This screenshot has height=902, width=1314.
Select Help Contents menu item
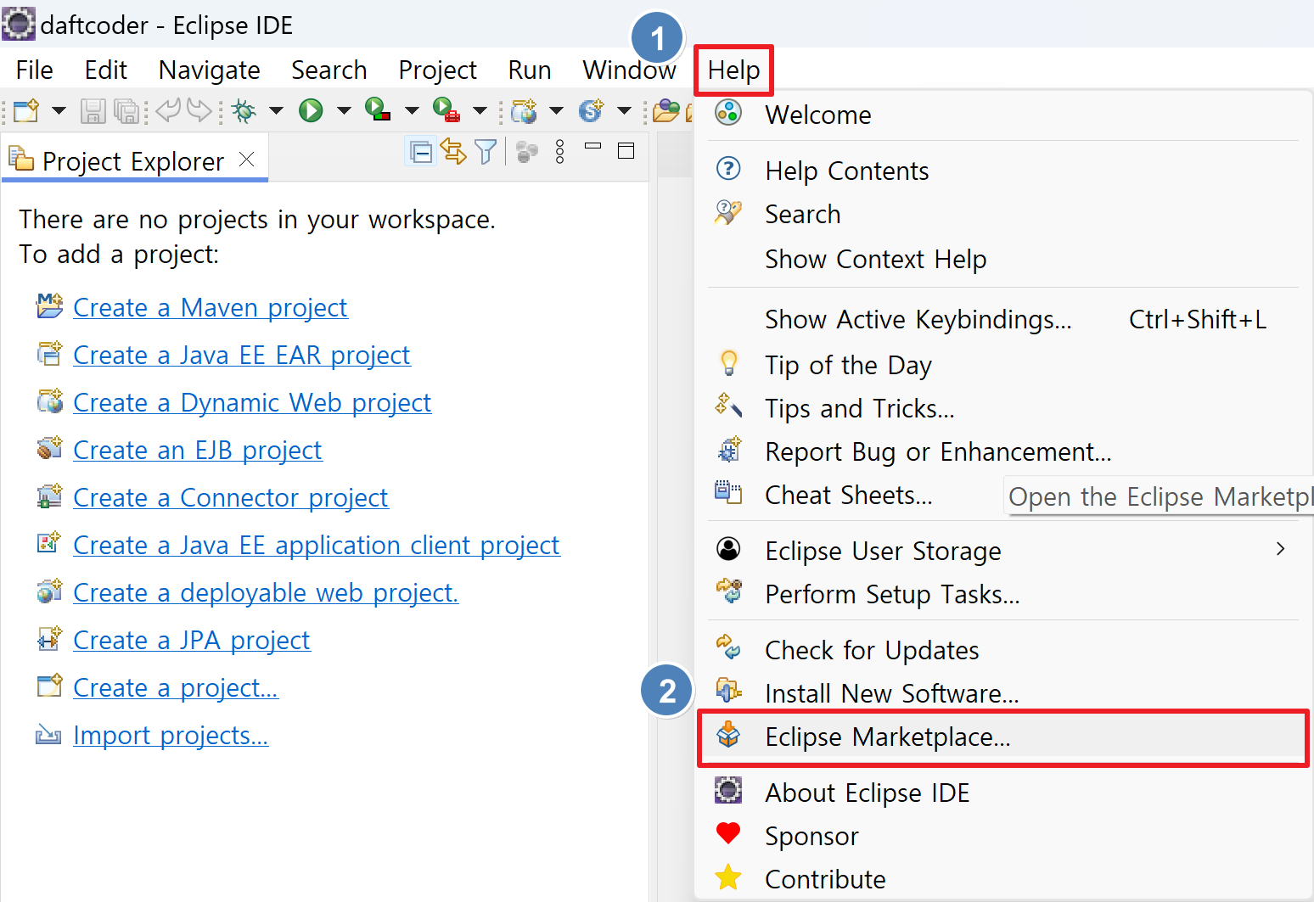[x=1003, y=171]
